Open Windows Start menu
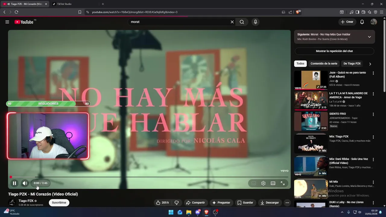 pyautogui.click(x=171, y=212)
